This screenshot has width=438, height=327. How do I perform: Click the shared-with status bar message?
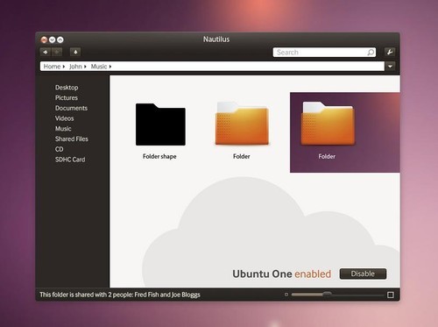point(120,295)
